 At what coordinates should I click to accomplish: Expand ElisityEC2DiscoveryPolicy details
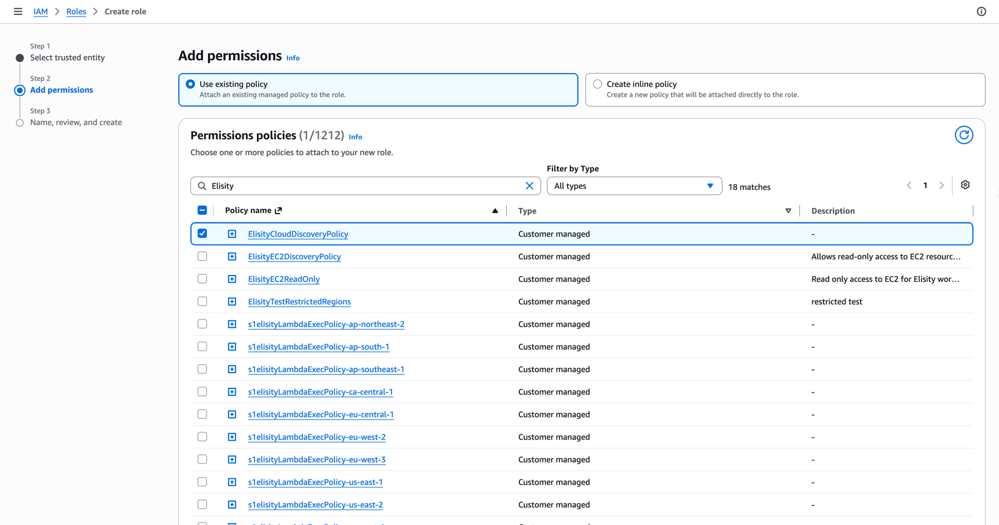232,256
